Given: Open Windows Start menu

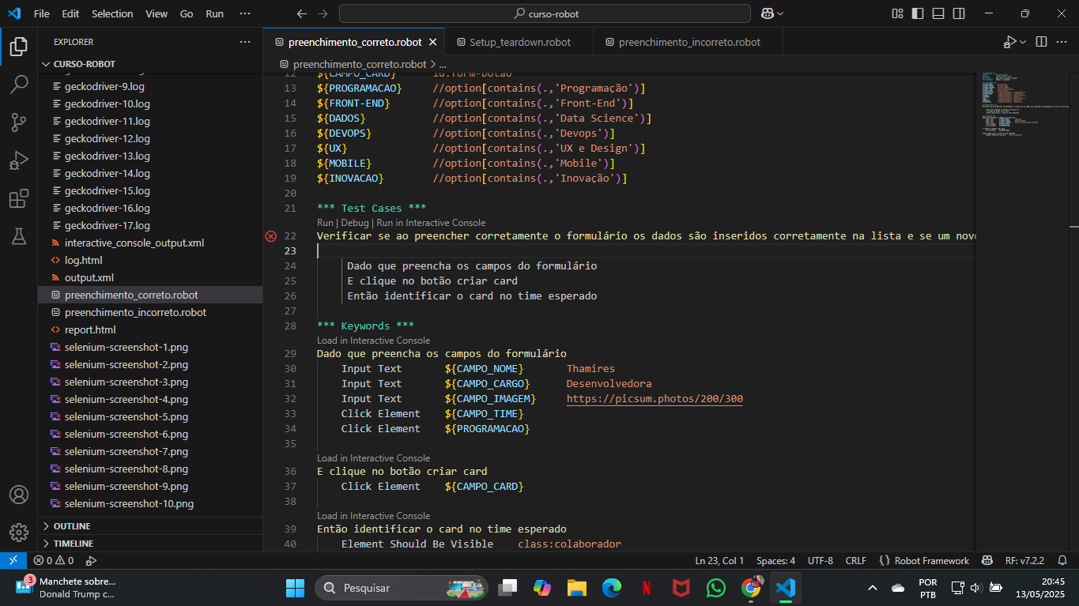Looking at the screenshot, I should (x=295, y=588).
